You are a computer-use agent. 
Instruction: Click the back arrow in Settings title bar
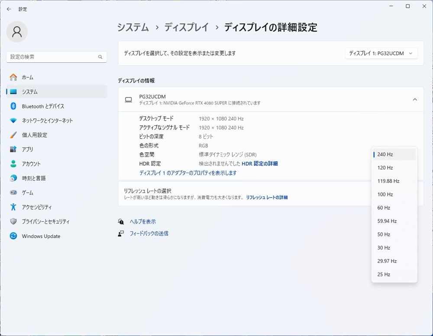pyautogui.click(x=9, y=9)
